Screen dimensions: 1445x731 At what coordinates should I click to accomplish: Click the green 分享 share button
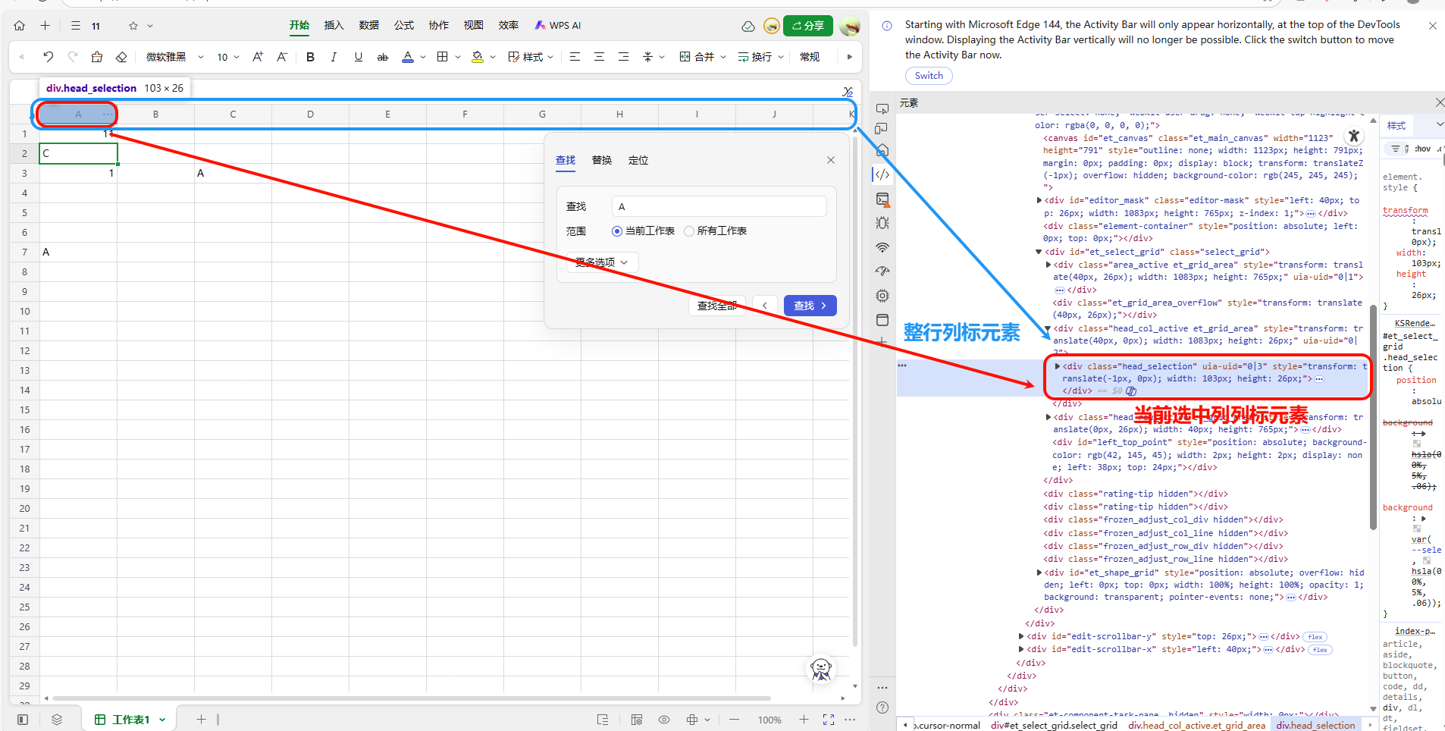807,26
